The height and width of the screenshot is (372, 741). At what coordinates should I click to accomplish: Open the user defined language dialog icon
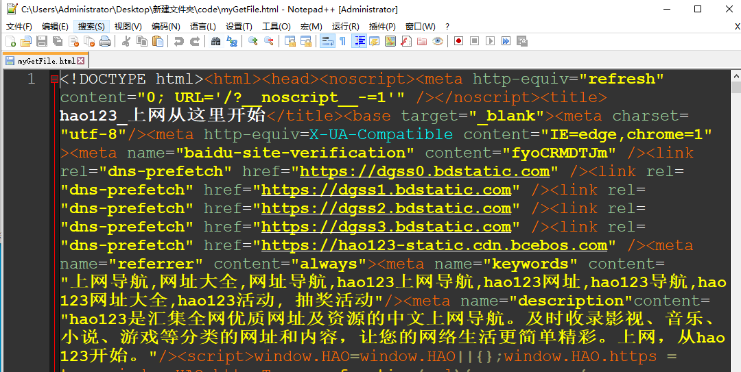coord(375,41)
